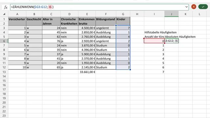Click the value 3 in helper column
The image size is (210, 118).
pos(154,54)
